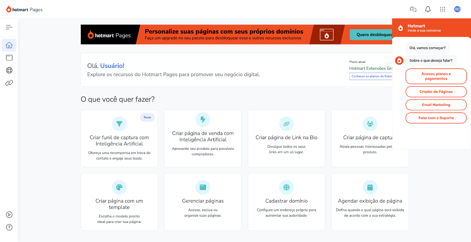Click the 'Olá, vamos começar?' chat message
The image size is (471, 242).
click(427, 48)
